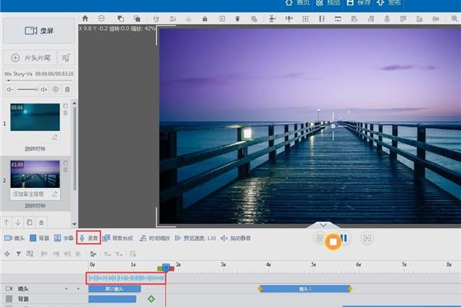This screenshot has height=307, width=461.
Task: Click the magnifier zoom icon at toolbar end
Action: click(x=455, y=18)
